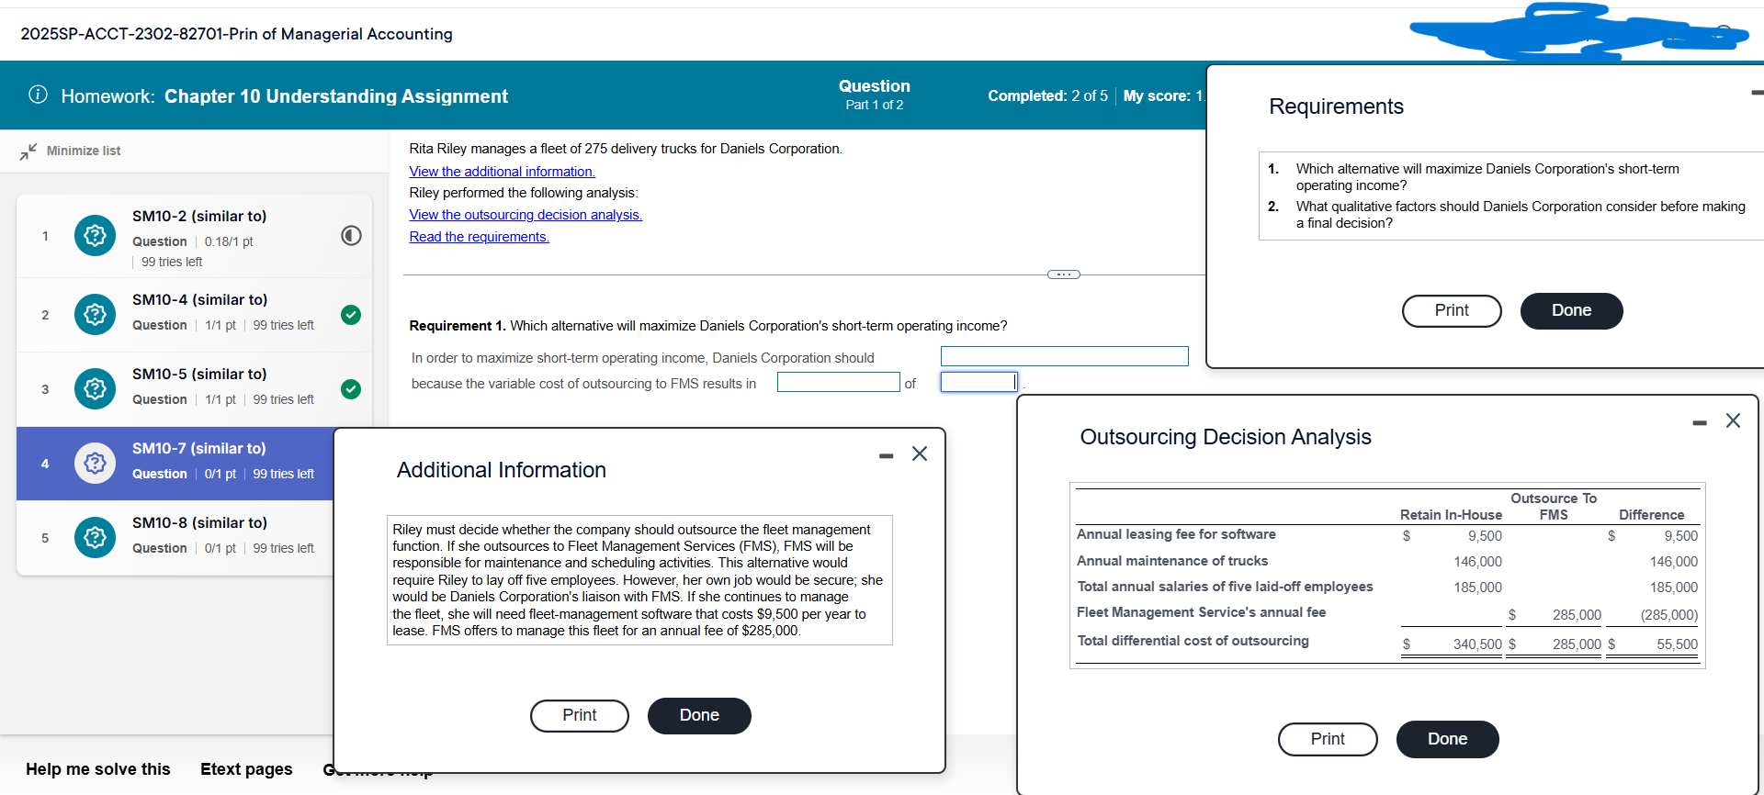Click the green checkmark for SM10-4
The image size is (1764, 795).
[x=351, y=315]
